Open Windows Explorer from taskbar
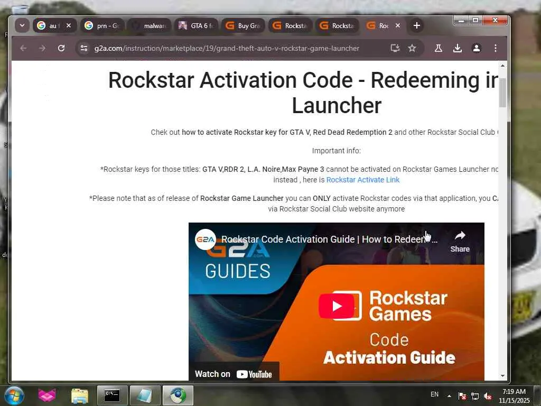The height and width of the screenshot is (406, 541). 80,395
